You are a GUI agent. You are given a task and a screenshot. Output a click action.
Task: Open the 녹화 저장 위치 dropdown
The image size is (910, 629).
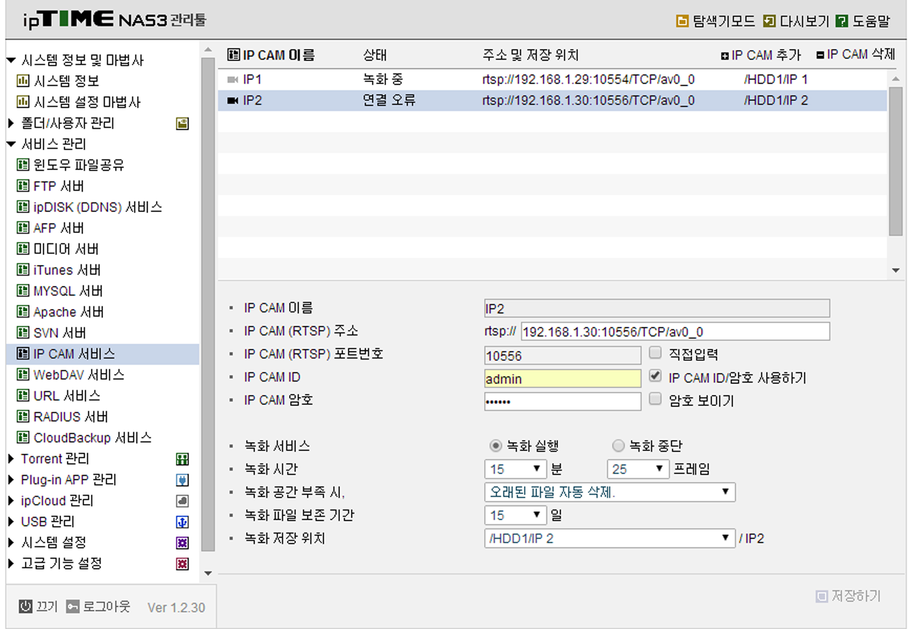[609, 538]
